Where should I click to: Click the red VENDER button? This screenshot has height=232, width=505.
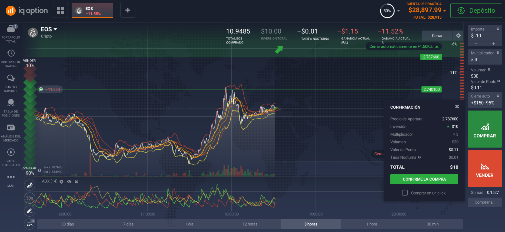pyautogui.click(x=485, y=169)
